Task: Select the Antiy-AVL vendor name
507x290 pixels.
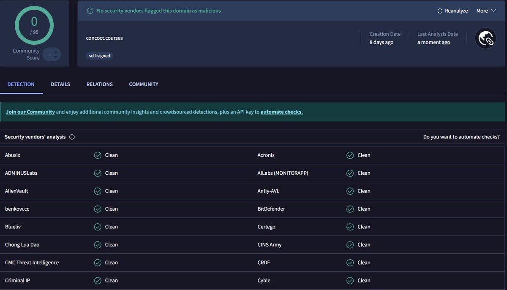Action: 269,191
